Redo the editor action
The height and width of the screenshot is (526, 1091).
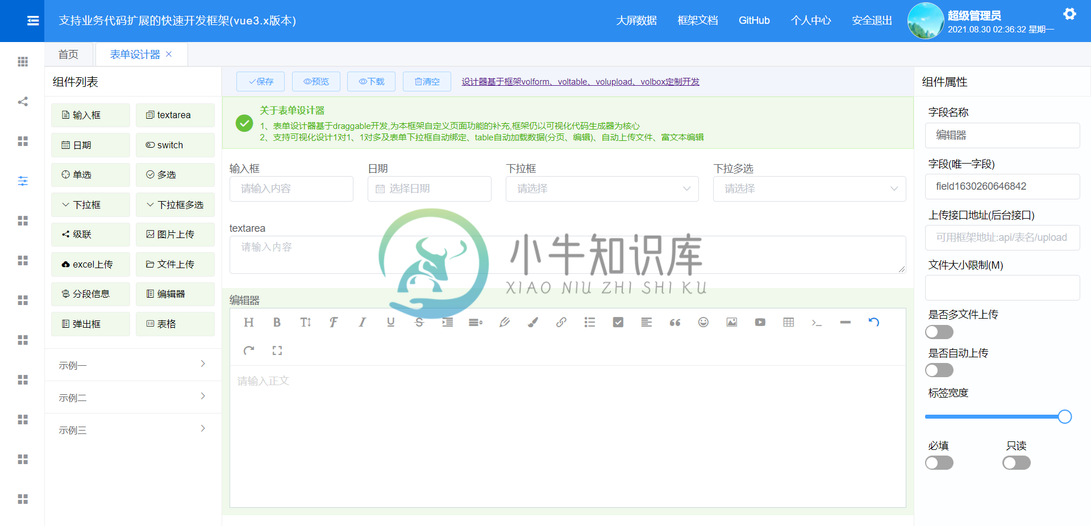[x=248, y=350]
